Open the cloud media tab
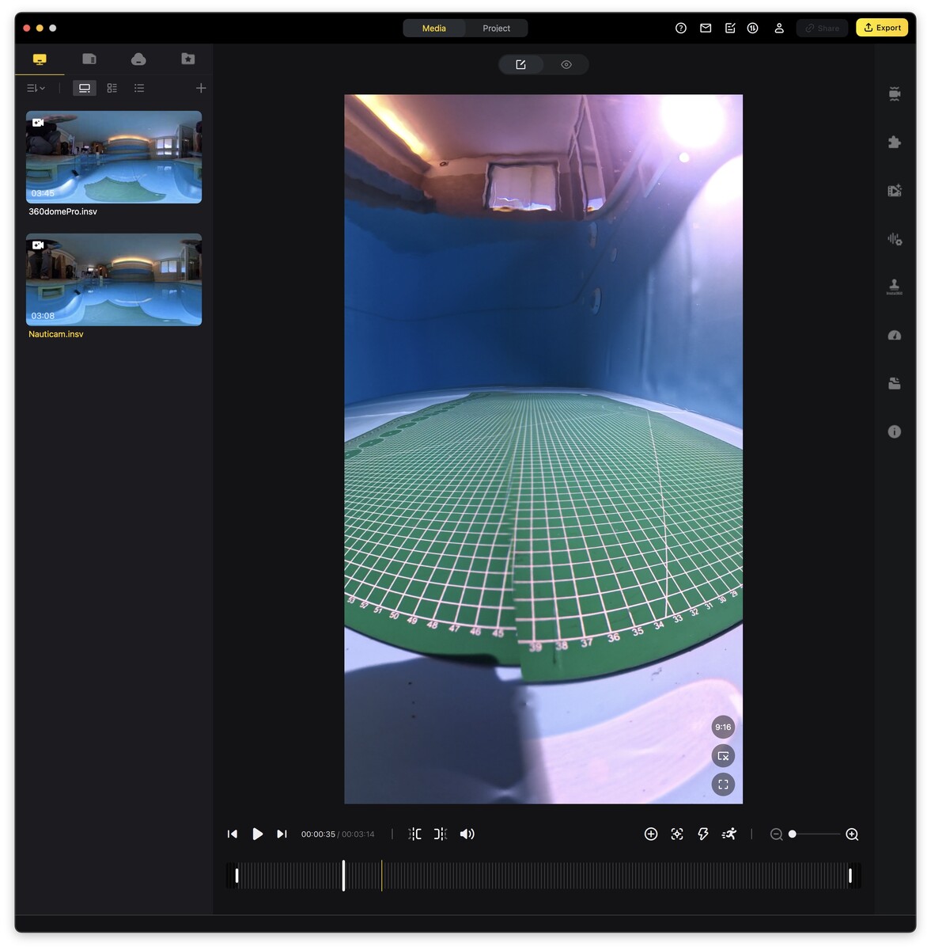Image resolution: width=931 pixels, height=950 pixels. pos(138,59)
